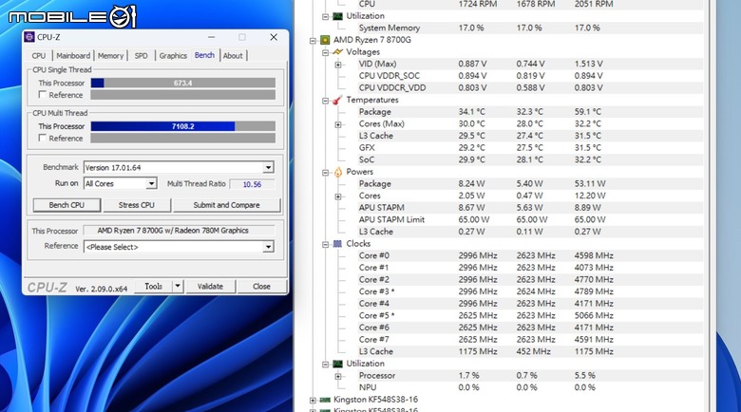Collapse the AMD Ryzen 7 8700G tree node
Viewport: 741px width, 412px height.
pos(313,41)
